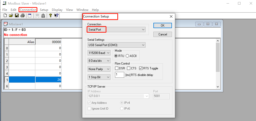This screenshot has height=121, width=256.
Task: Click the Mbslave1 vertical scrollbar thumb
Action: [217, 57]
